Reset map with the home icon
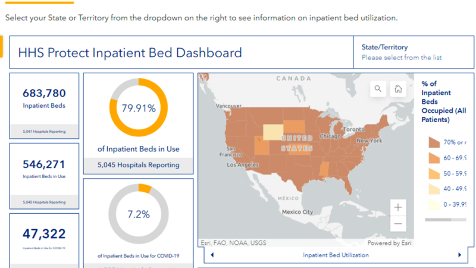Image resolution: width=476 pixels, height=268 pixels. pyautogui.click(x=398, y=89)
